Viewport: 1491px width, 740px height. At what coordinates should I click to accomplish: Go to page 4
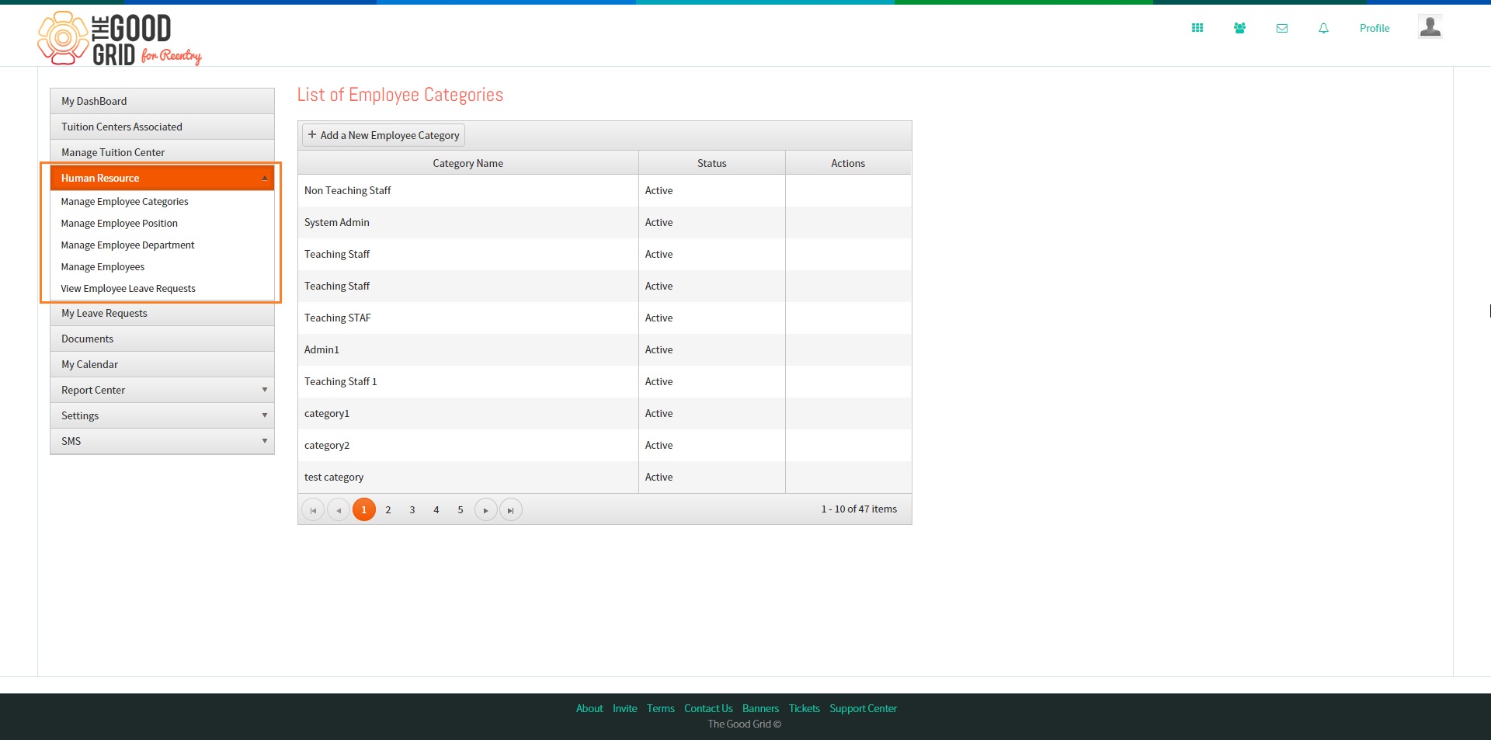coord(436,510)
